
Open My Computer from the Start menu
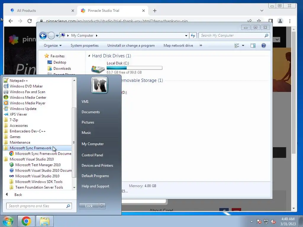(x=93, y=144)
